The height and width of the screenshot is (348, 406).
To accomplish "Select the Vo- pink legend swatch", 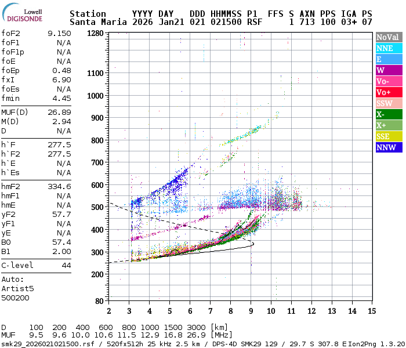I will pyautogui.click(x=389, y=81).
